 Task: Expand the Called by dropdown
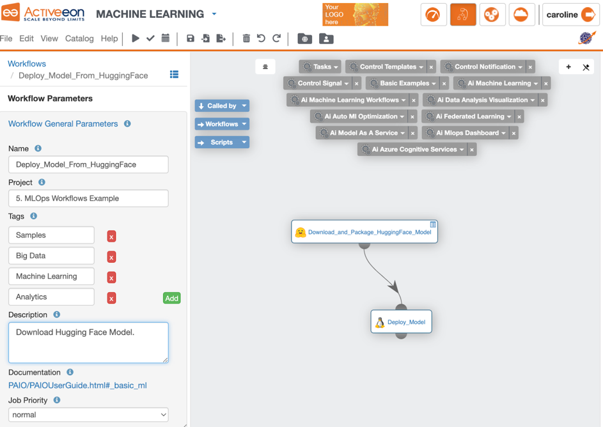(x=223, y=105)
